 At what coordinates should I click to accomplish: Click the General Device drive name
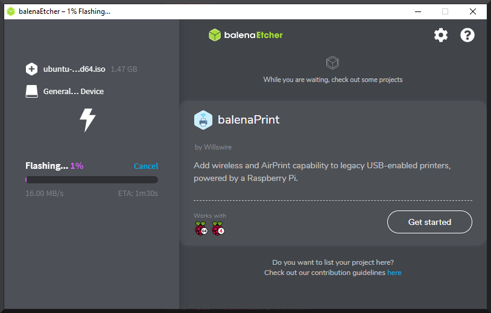[x=74, y=92]
